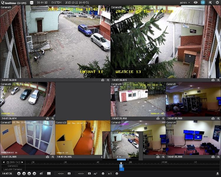Screen dimensions: 221x177
Task: Switch to live view eye icon
Action: point(196,2)
